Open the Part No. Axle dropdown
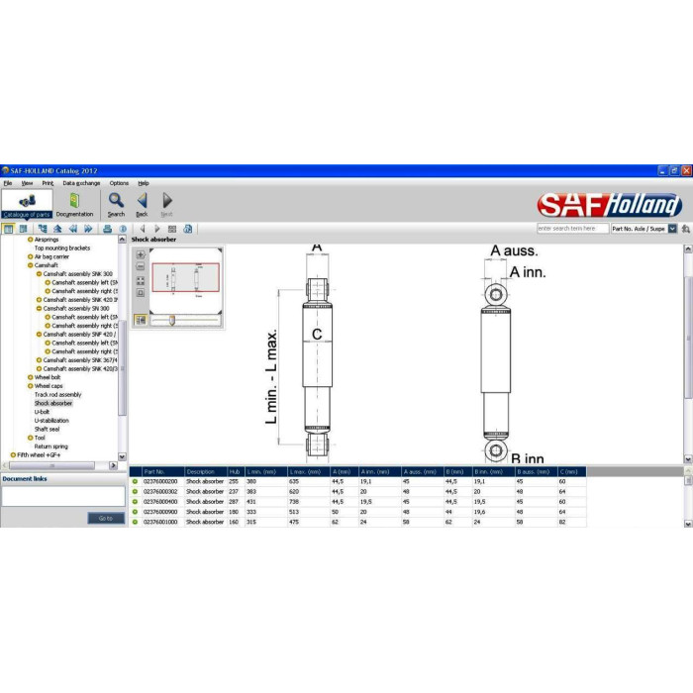This screenshot has width=693, height=693. 672,229
